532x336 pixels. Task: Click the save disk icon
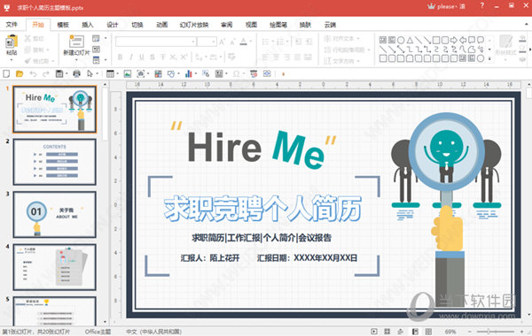(59, 73)
